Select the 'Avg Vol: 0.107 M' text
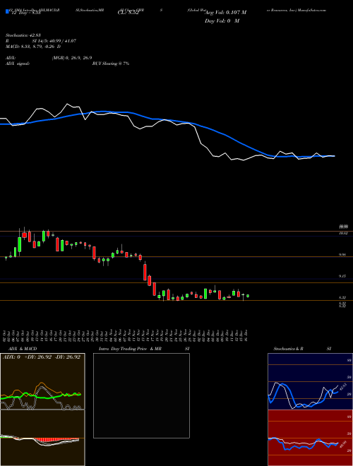This screenshot has width=353, height=466. click(x=225, y=13)
